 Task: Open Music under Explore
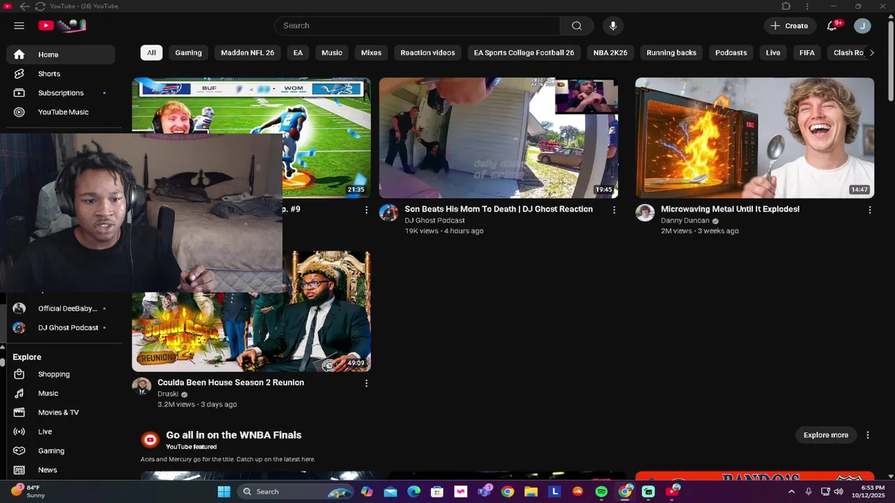(61, 393)
